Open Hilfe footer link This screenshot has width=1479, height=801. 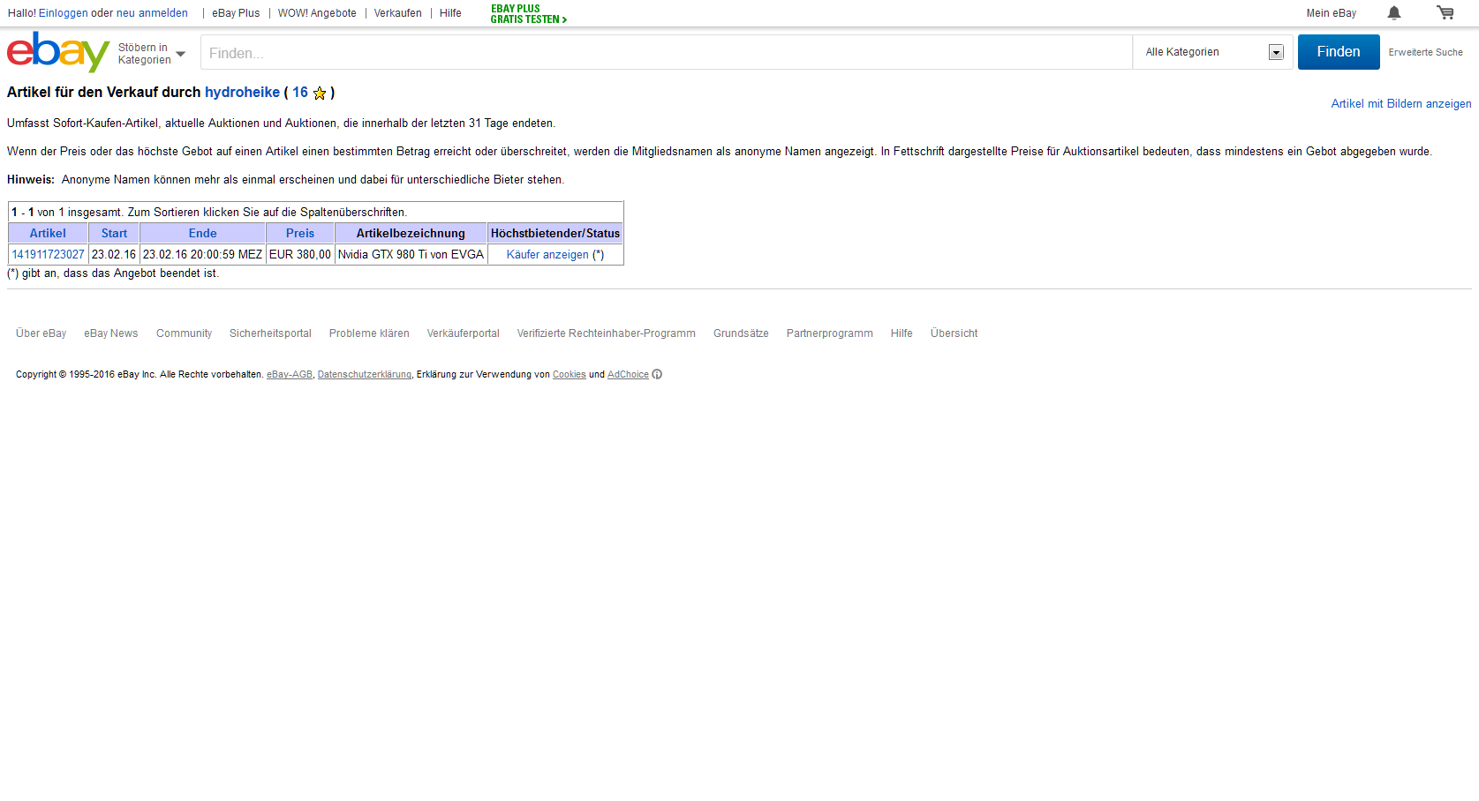902,333
